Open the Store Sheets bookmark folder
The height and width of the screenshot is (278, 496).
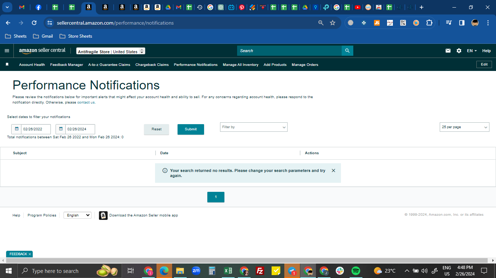coord(76,36)
